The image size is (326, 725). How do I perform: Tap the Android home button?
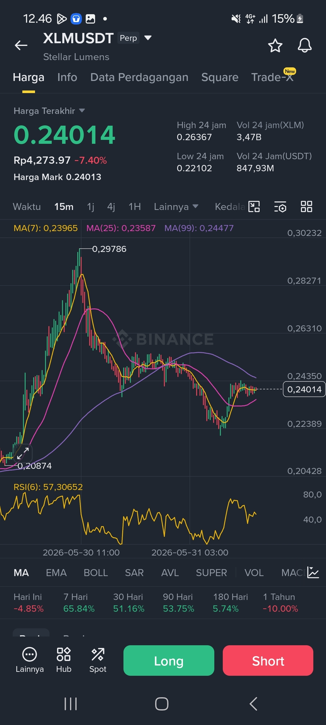pyautogui.click(x=162, y=704)
